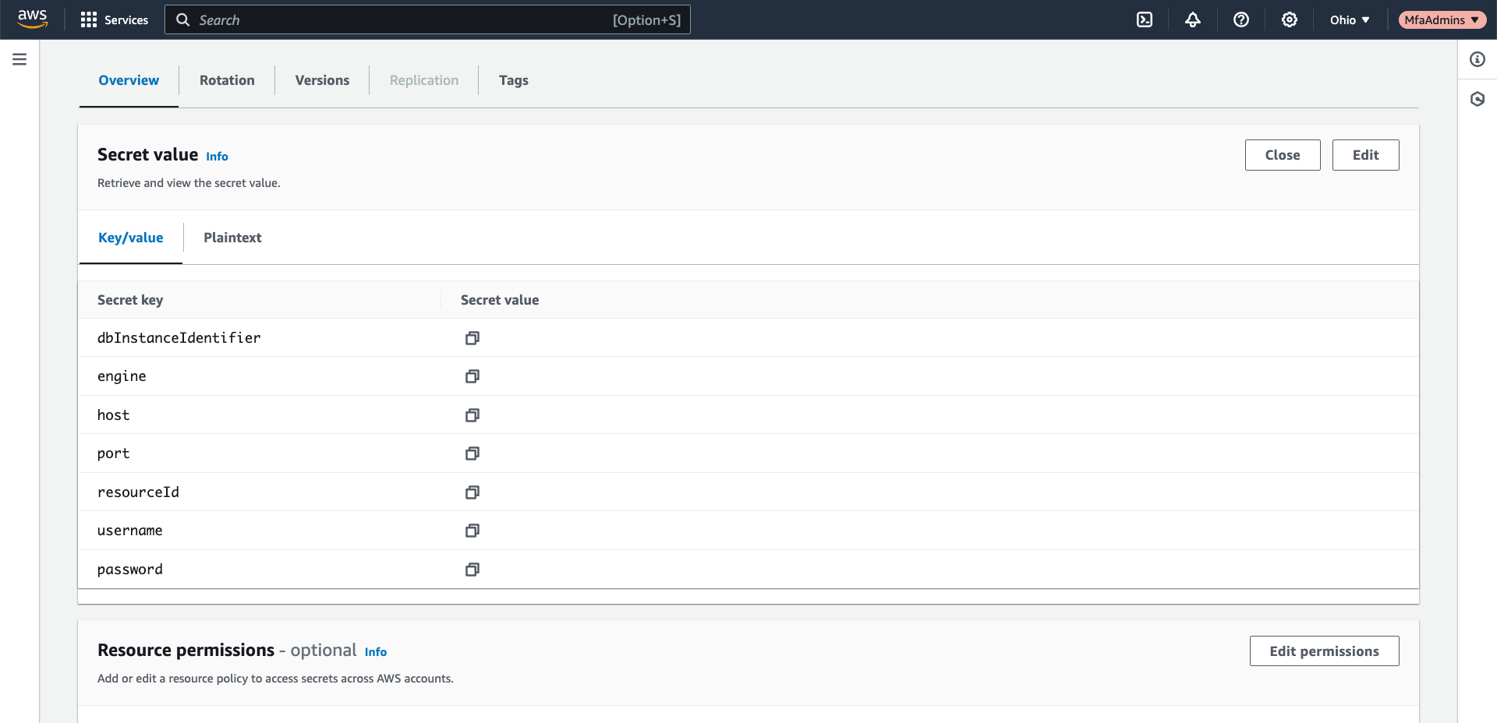Click the Resource permissions heading
The image size is (1497, 723).
tap(186, 650)
